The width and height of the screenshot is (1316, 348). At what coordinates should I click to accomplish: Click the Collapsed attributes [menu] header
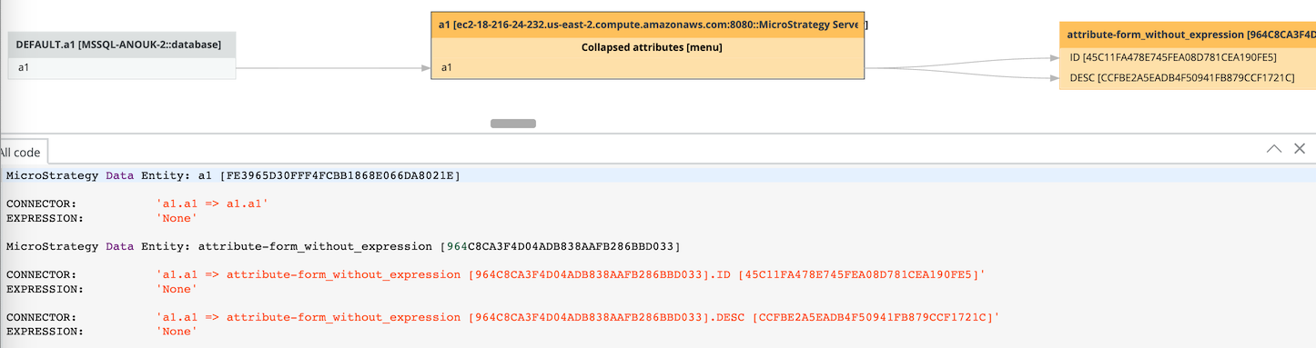pos(652,47)
